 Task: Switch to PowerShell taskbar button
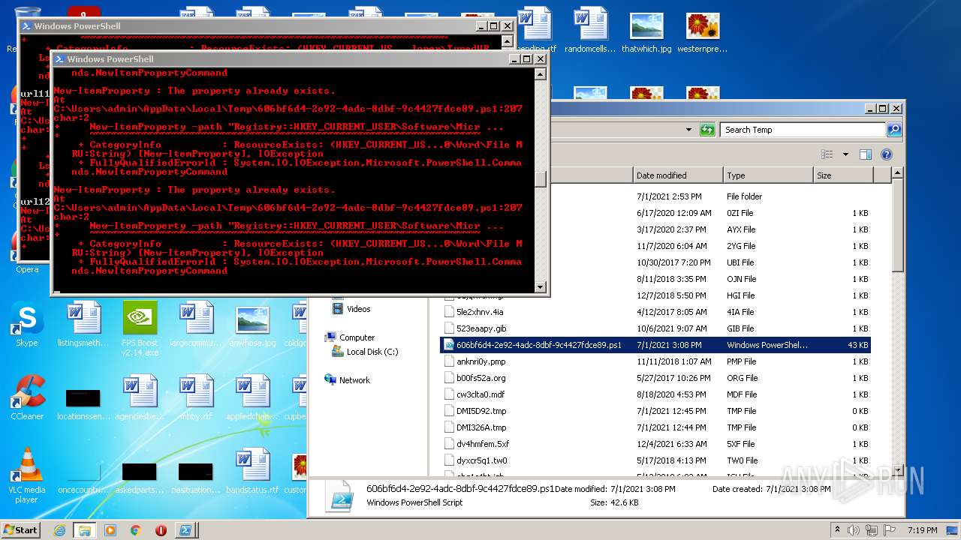[x=185, y=529]
